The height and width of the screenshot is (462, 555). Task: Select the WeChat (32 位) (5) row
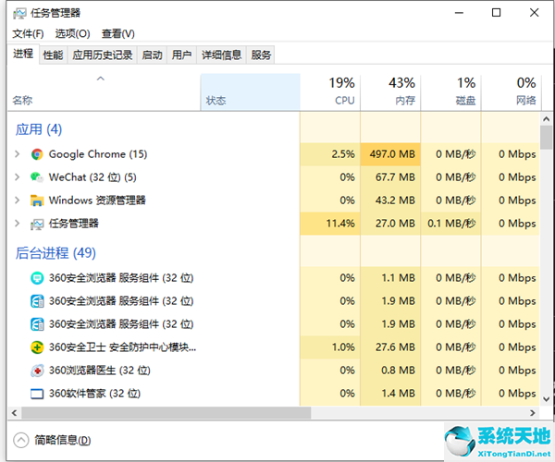coord(273,177)
